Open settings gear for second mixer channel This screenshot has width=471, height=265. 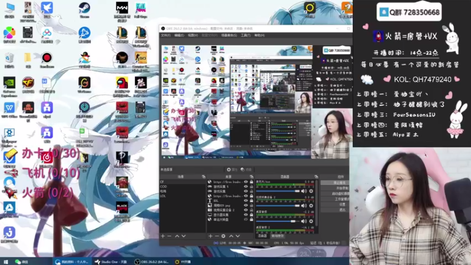[311, 206]
